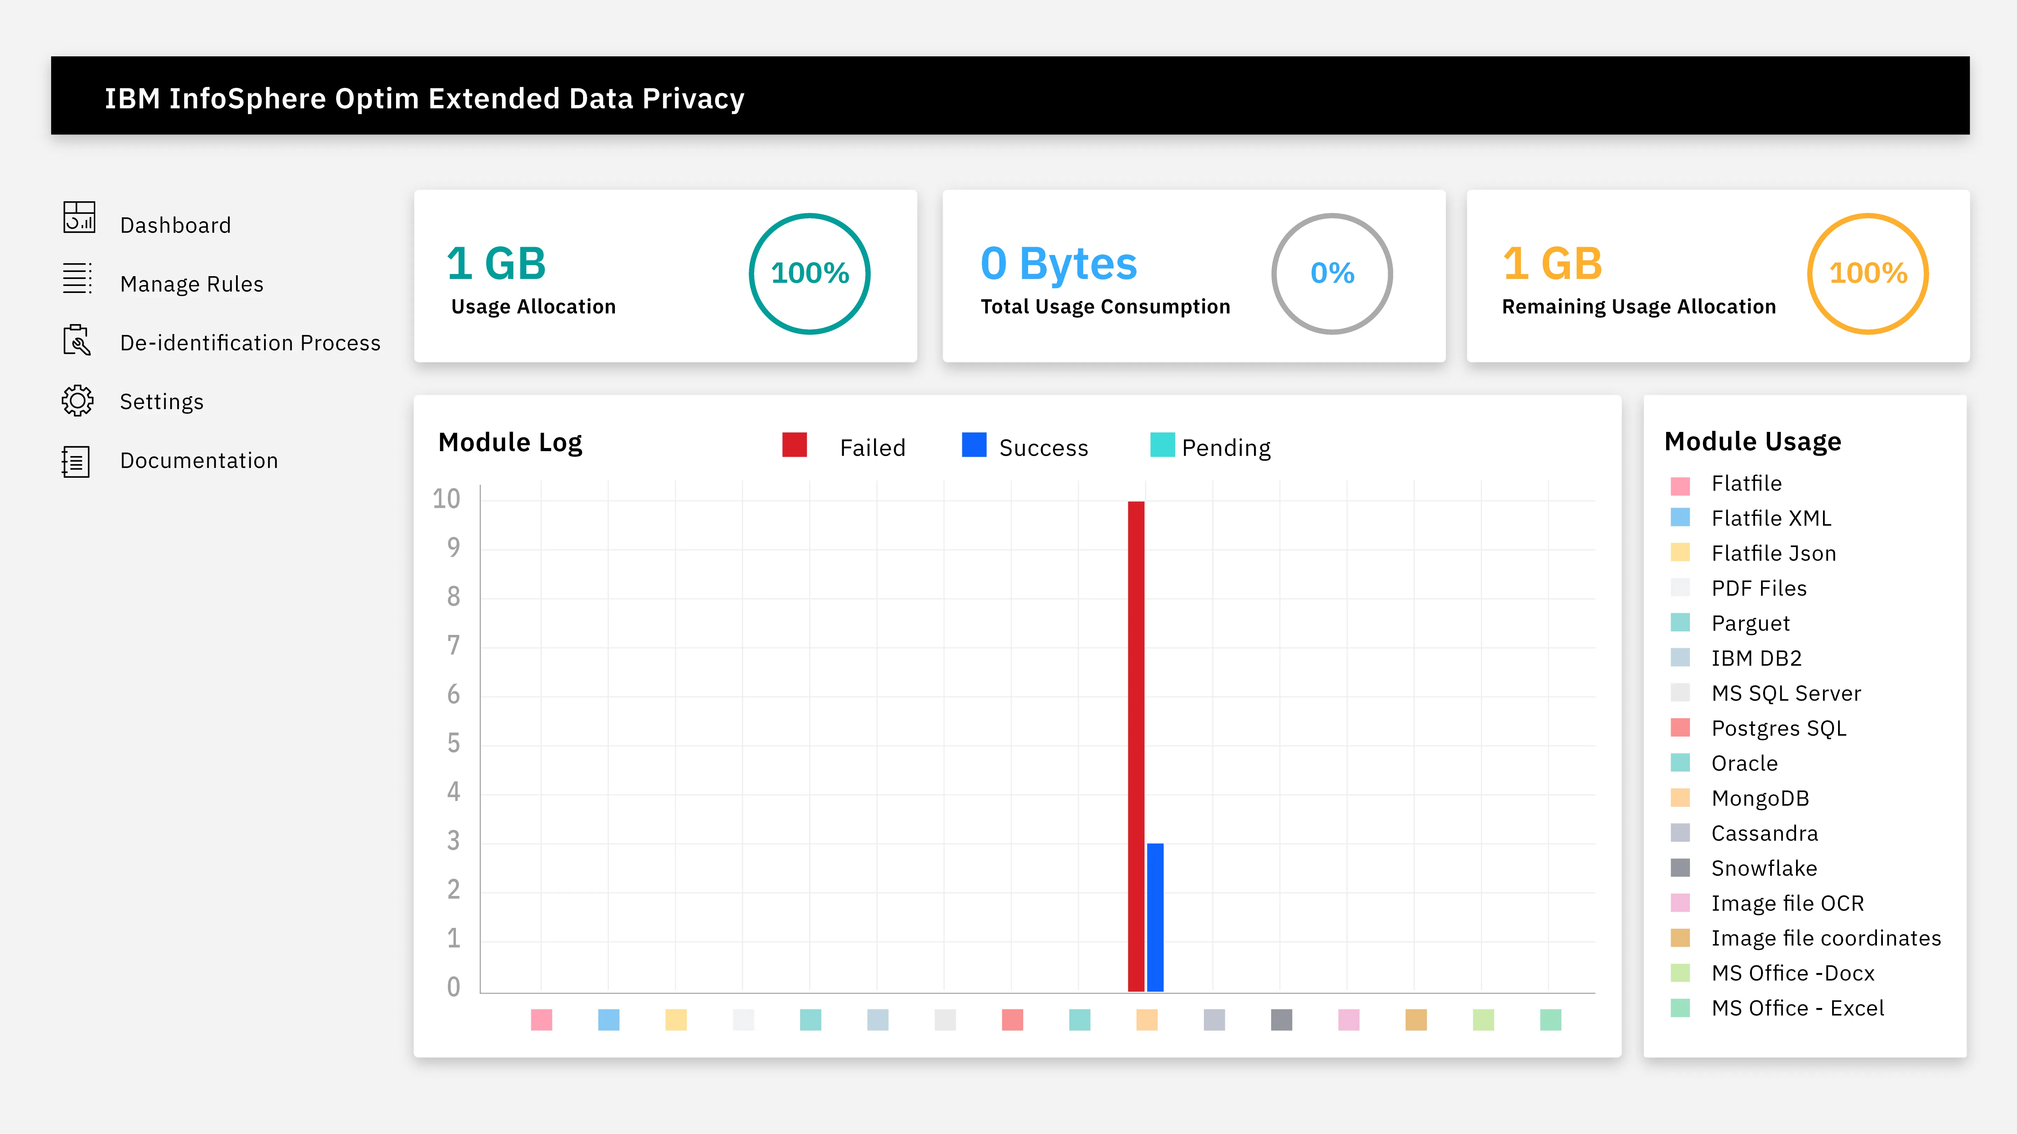Viewport: 2017px width, 1134px height.
Task: Open the Dashboard icon in sidebar
Action: [x=79, y=218]
